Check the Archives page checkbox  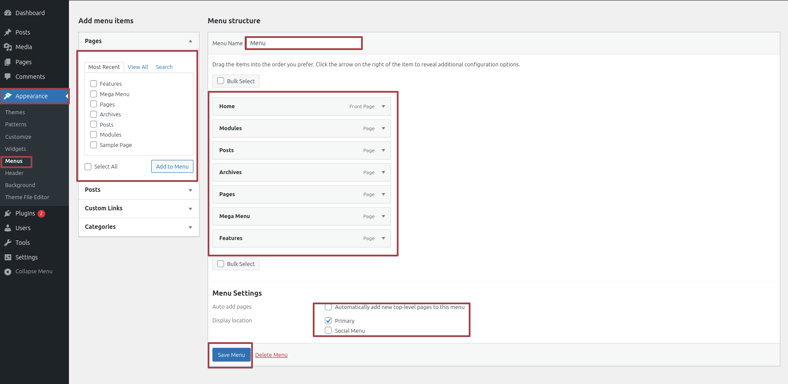click(x=93, y=114)
